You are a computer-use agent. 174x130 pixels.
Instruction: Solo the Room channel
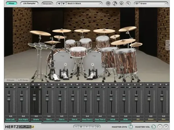pyautogui.click(x=148, y=84)
